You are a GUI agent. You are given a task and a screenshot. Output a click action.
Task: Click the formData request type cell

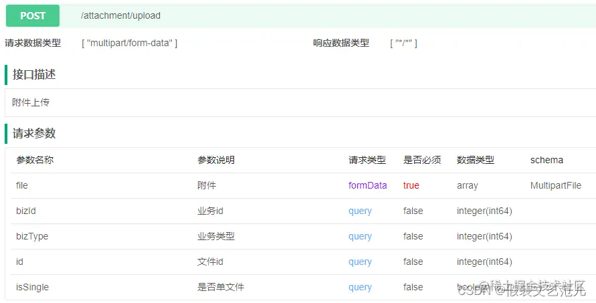click(367, 185)
